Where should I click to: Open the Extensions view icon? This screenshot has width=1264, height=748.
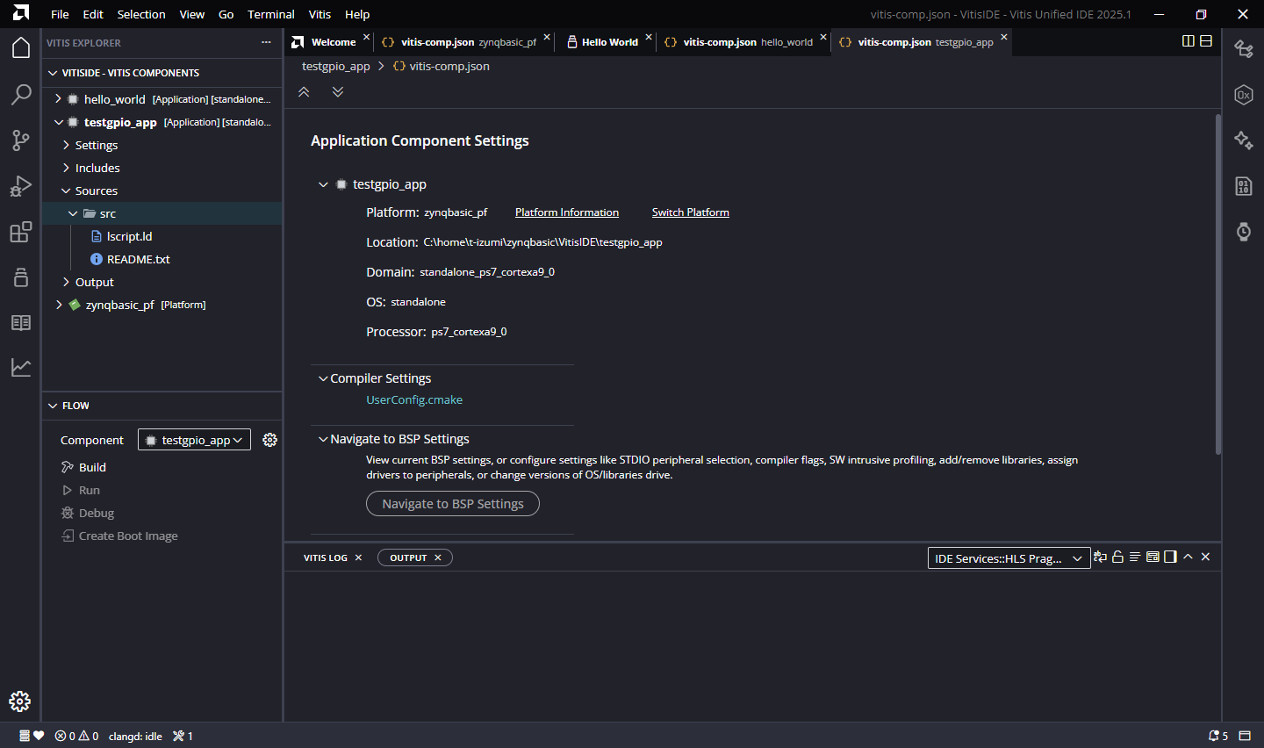tap(21, 232)
